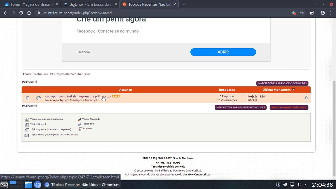The width and height of the screenshot is (336, 189).
Task: Open the 'Crie um perfil agora' ad headline
Action: click(x=111, y=20)
